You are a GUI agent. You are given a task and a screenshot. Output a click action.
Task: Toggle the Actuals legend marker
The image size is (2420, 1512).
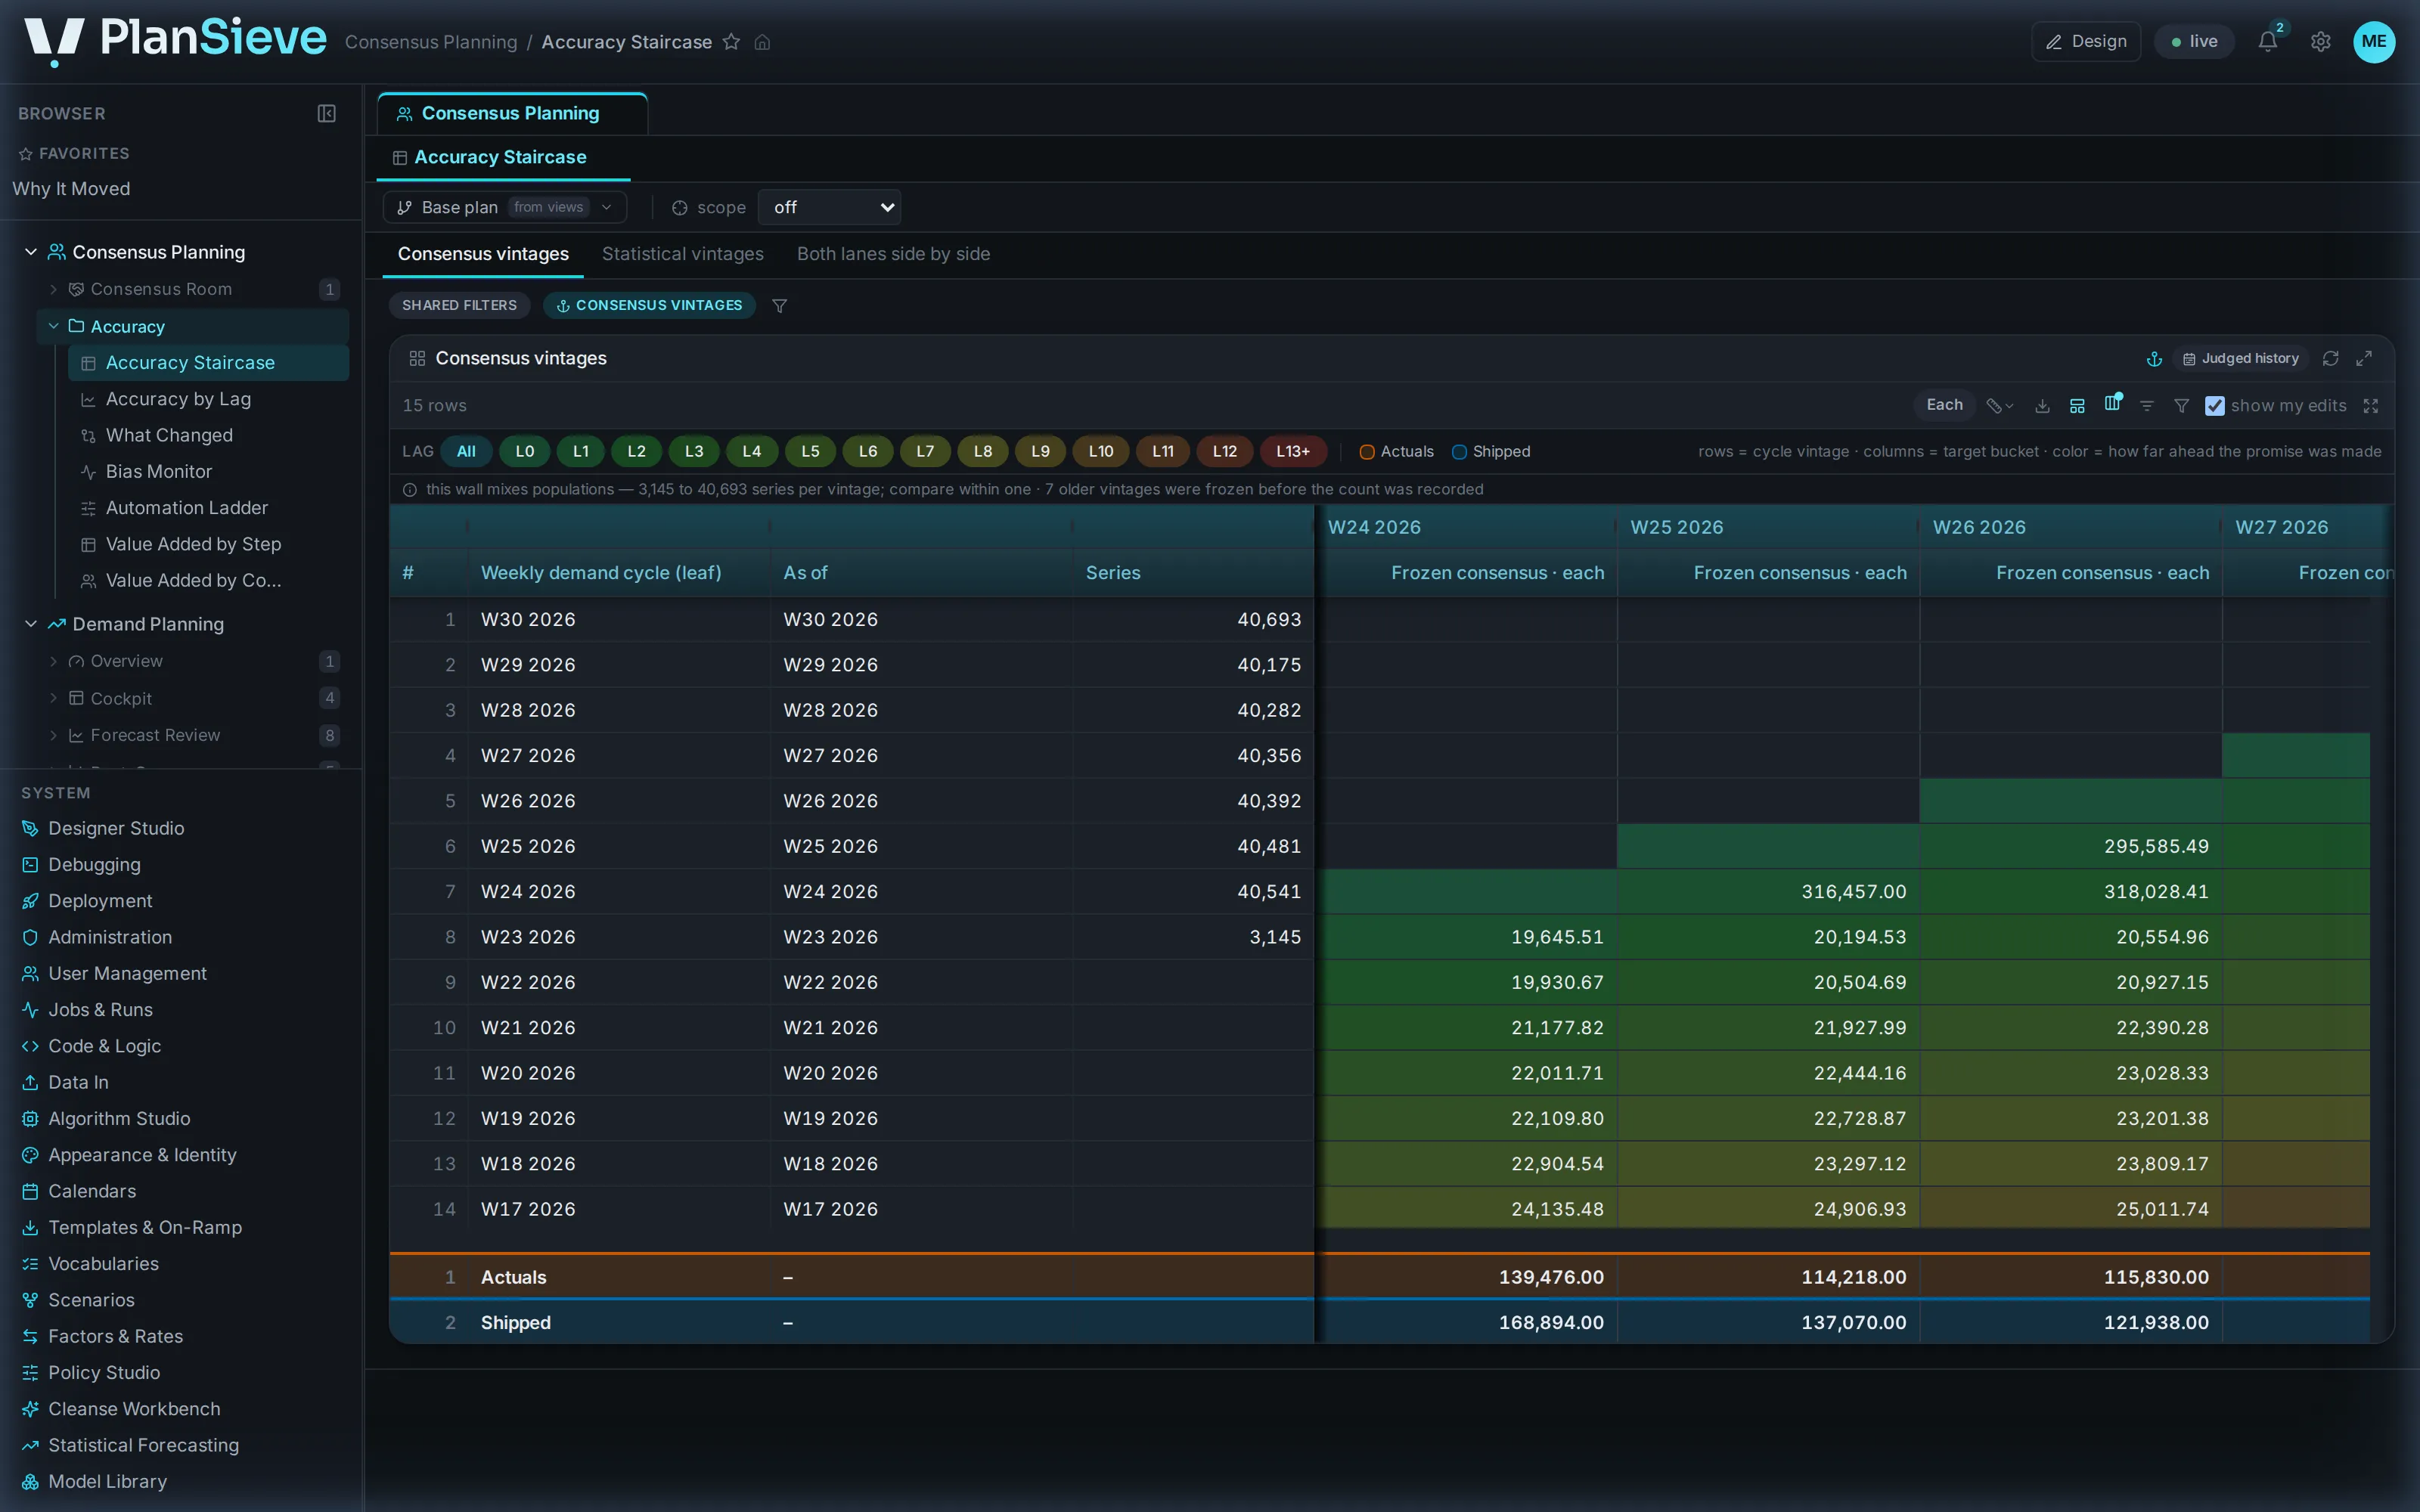1367,452
